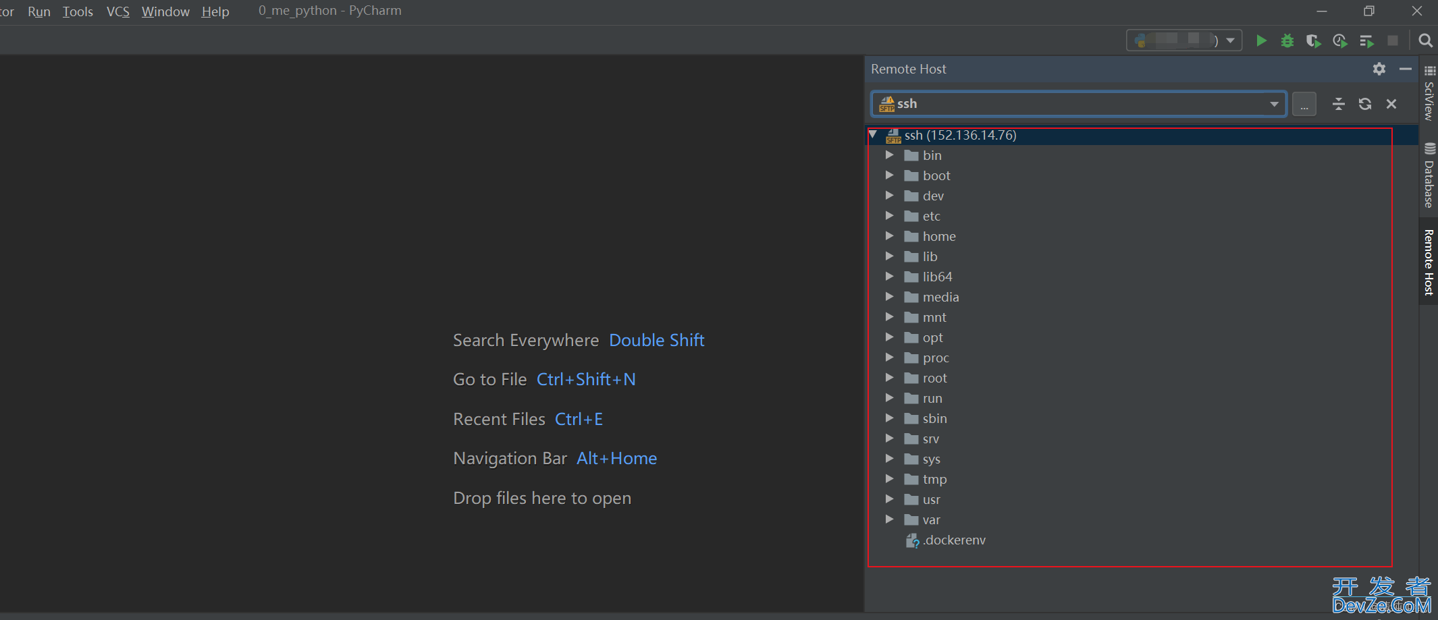1438x620 pixels.
Task: Run with coverage shield icon
Action: 1313,41
